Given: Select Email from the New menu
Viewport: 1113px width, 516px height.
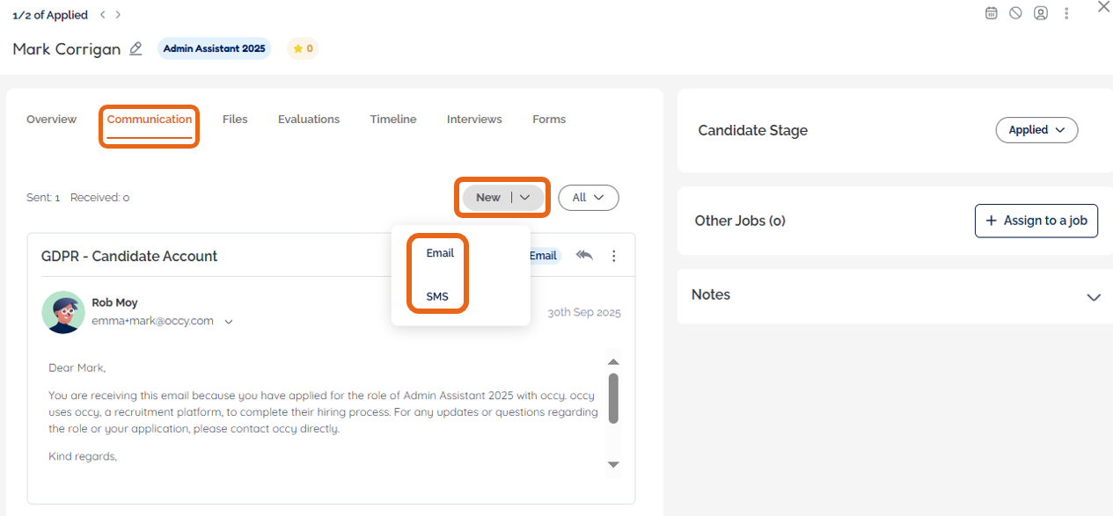Looking at the screenshot, I should point(440,253).
